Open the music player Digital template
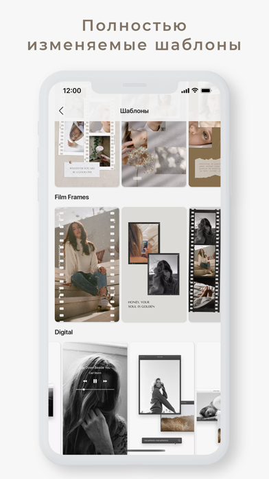This screenshot has width=269, height=479. 95,398
